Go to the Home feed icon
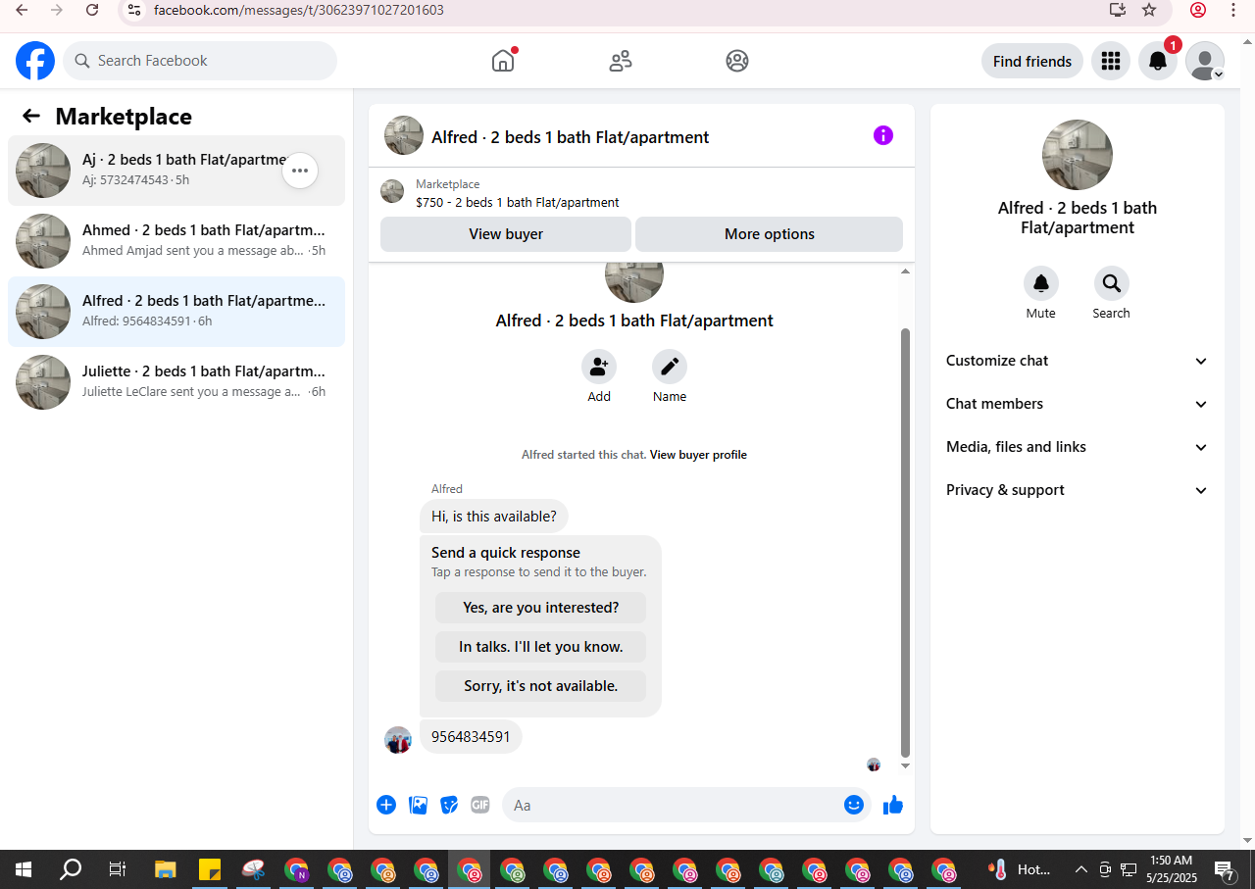The width and height of the screenshot is (1255, 889). tap(503, 61)
